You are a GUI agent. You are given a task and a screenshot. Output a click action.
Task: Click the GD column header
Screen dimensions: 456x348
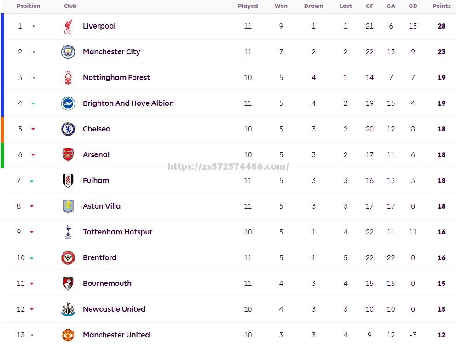coord(413,6)
